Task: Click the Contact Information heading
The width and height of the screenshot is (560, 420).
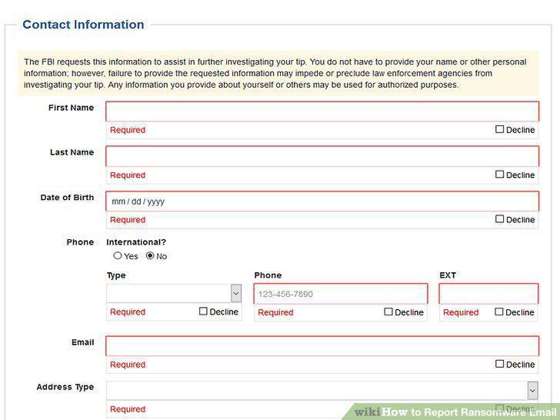Action: pyautogui.click(x=83, y=25)
